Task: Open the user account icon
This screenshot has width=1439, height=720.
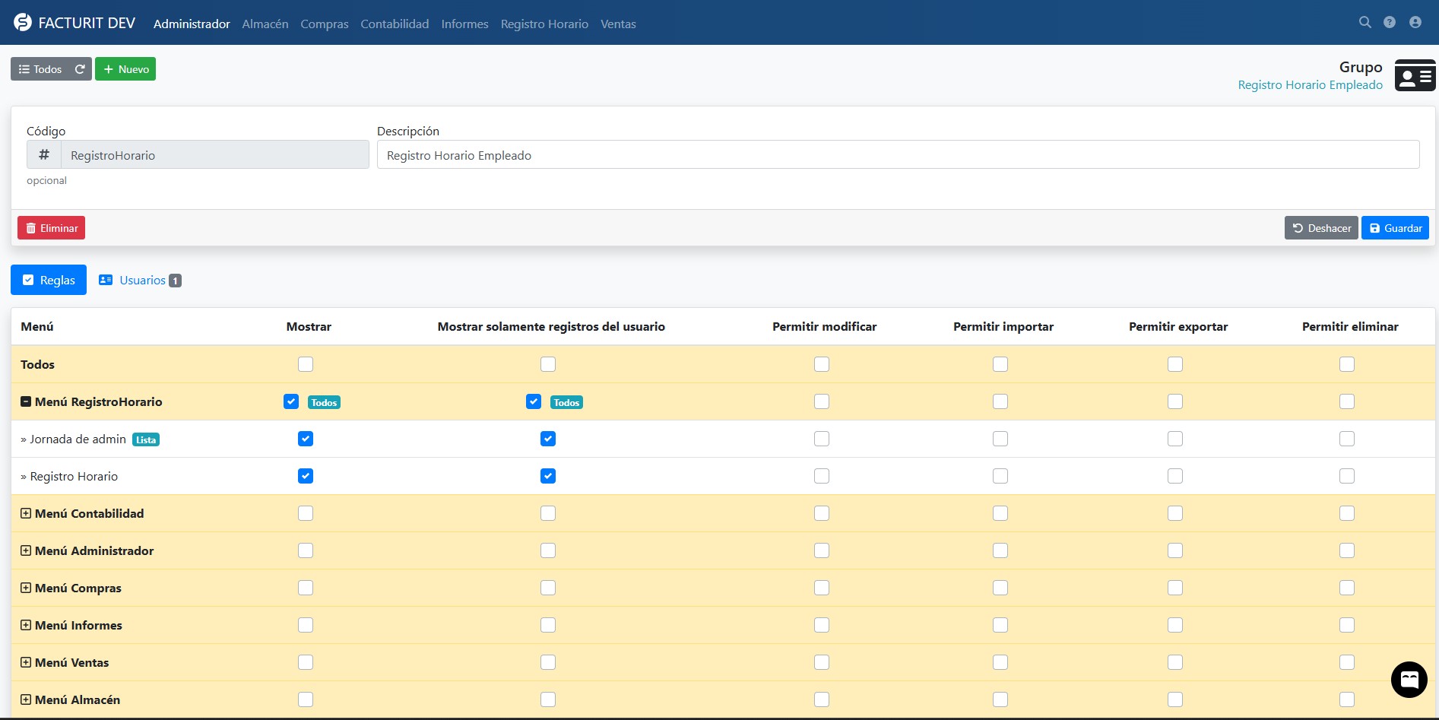Action: 1415,23
